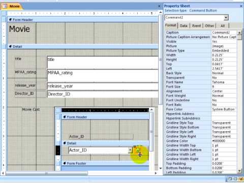Click the subform's vertical scroll up arrow

pos(151,110)
